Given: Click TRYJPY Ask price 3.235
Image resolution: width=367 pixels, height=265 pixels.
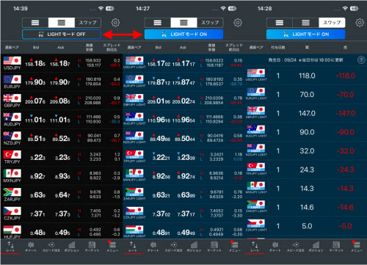Looking at the screenshot, I should coord(62,157).
